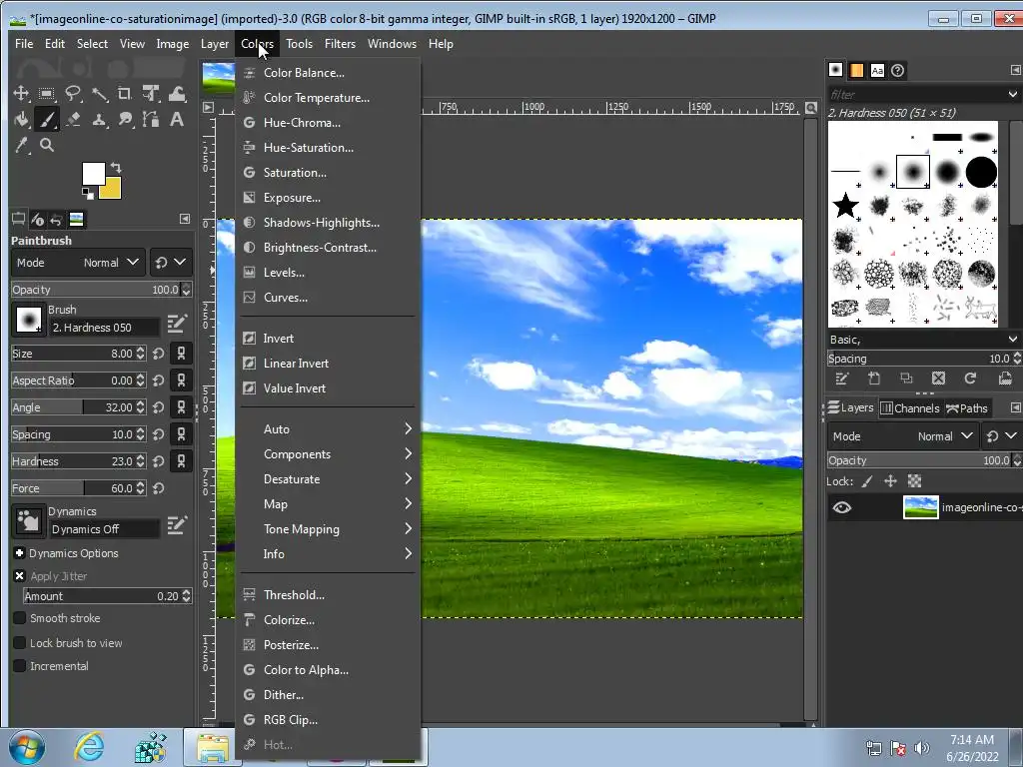The width and height of the screenshot is (1023, 767).
Task: Select the Zoom magnifier tool
Action: [46, 146]
